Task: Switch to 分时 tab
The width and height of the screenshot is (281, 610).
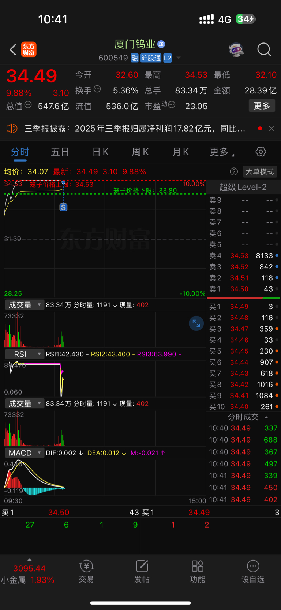Action: pyautogui.click(x=20, y=152)
